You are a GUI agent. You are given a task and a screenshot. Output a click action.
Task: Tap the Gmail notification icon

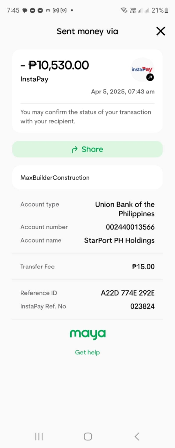click(56, 10)
